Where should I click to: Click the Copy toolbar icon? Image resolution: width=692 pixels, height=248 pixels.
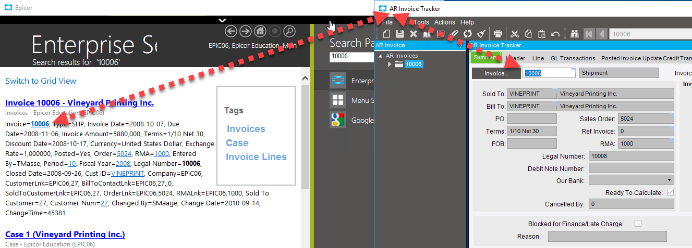point(528,34)
